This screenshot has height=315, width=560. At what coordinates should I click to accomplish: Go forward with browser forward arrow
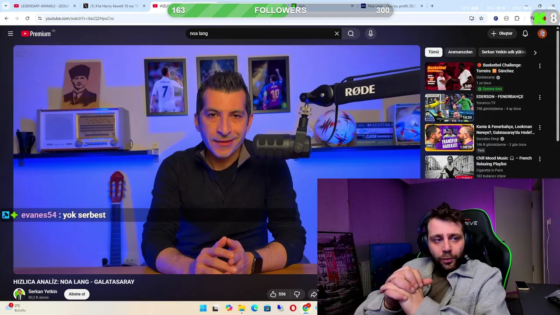[x=17, y=18]
